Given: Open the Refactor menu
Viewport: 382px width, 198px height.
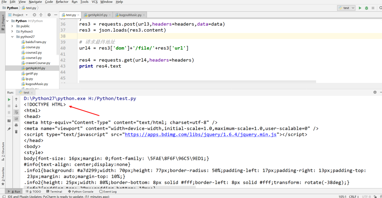Looking at the screenshot, I should click(62, 2).
